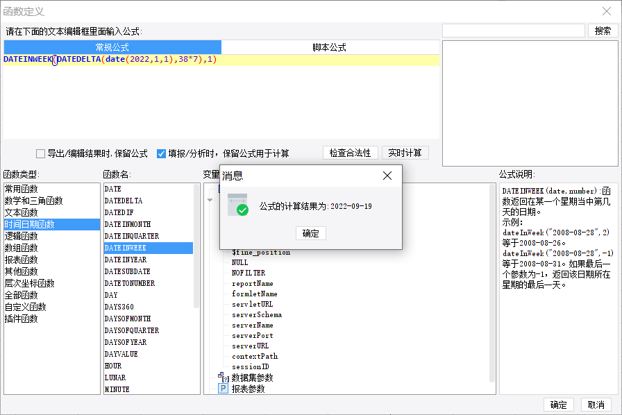
Task: Click the bottom 确定 button of dialog
Action: coord(559,405)
